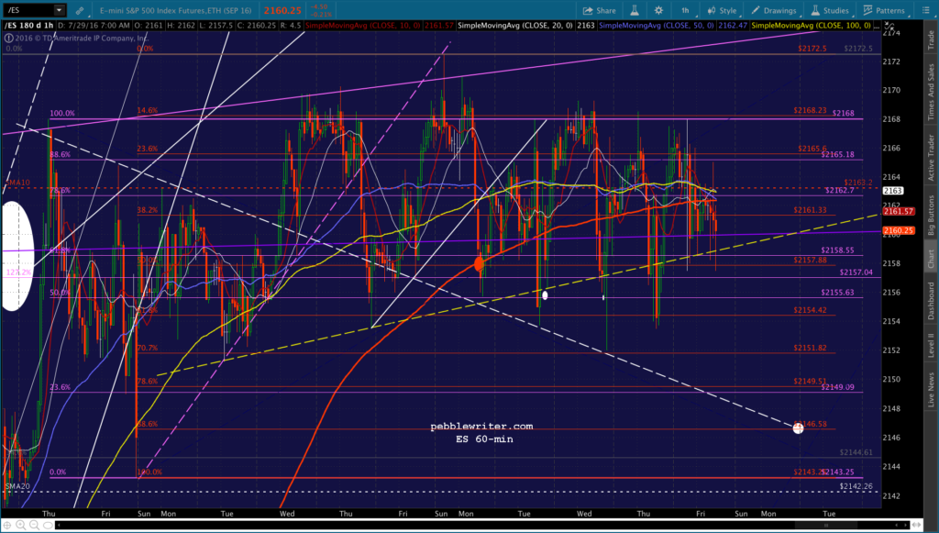Select the Chart side tab
Viewport: 939px width, 533px height.
point(931,259)
